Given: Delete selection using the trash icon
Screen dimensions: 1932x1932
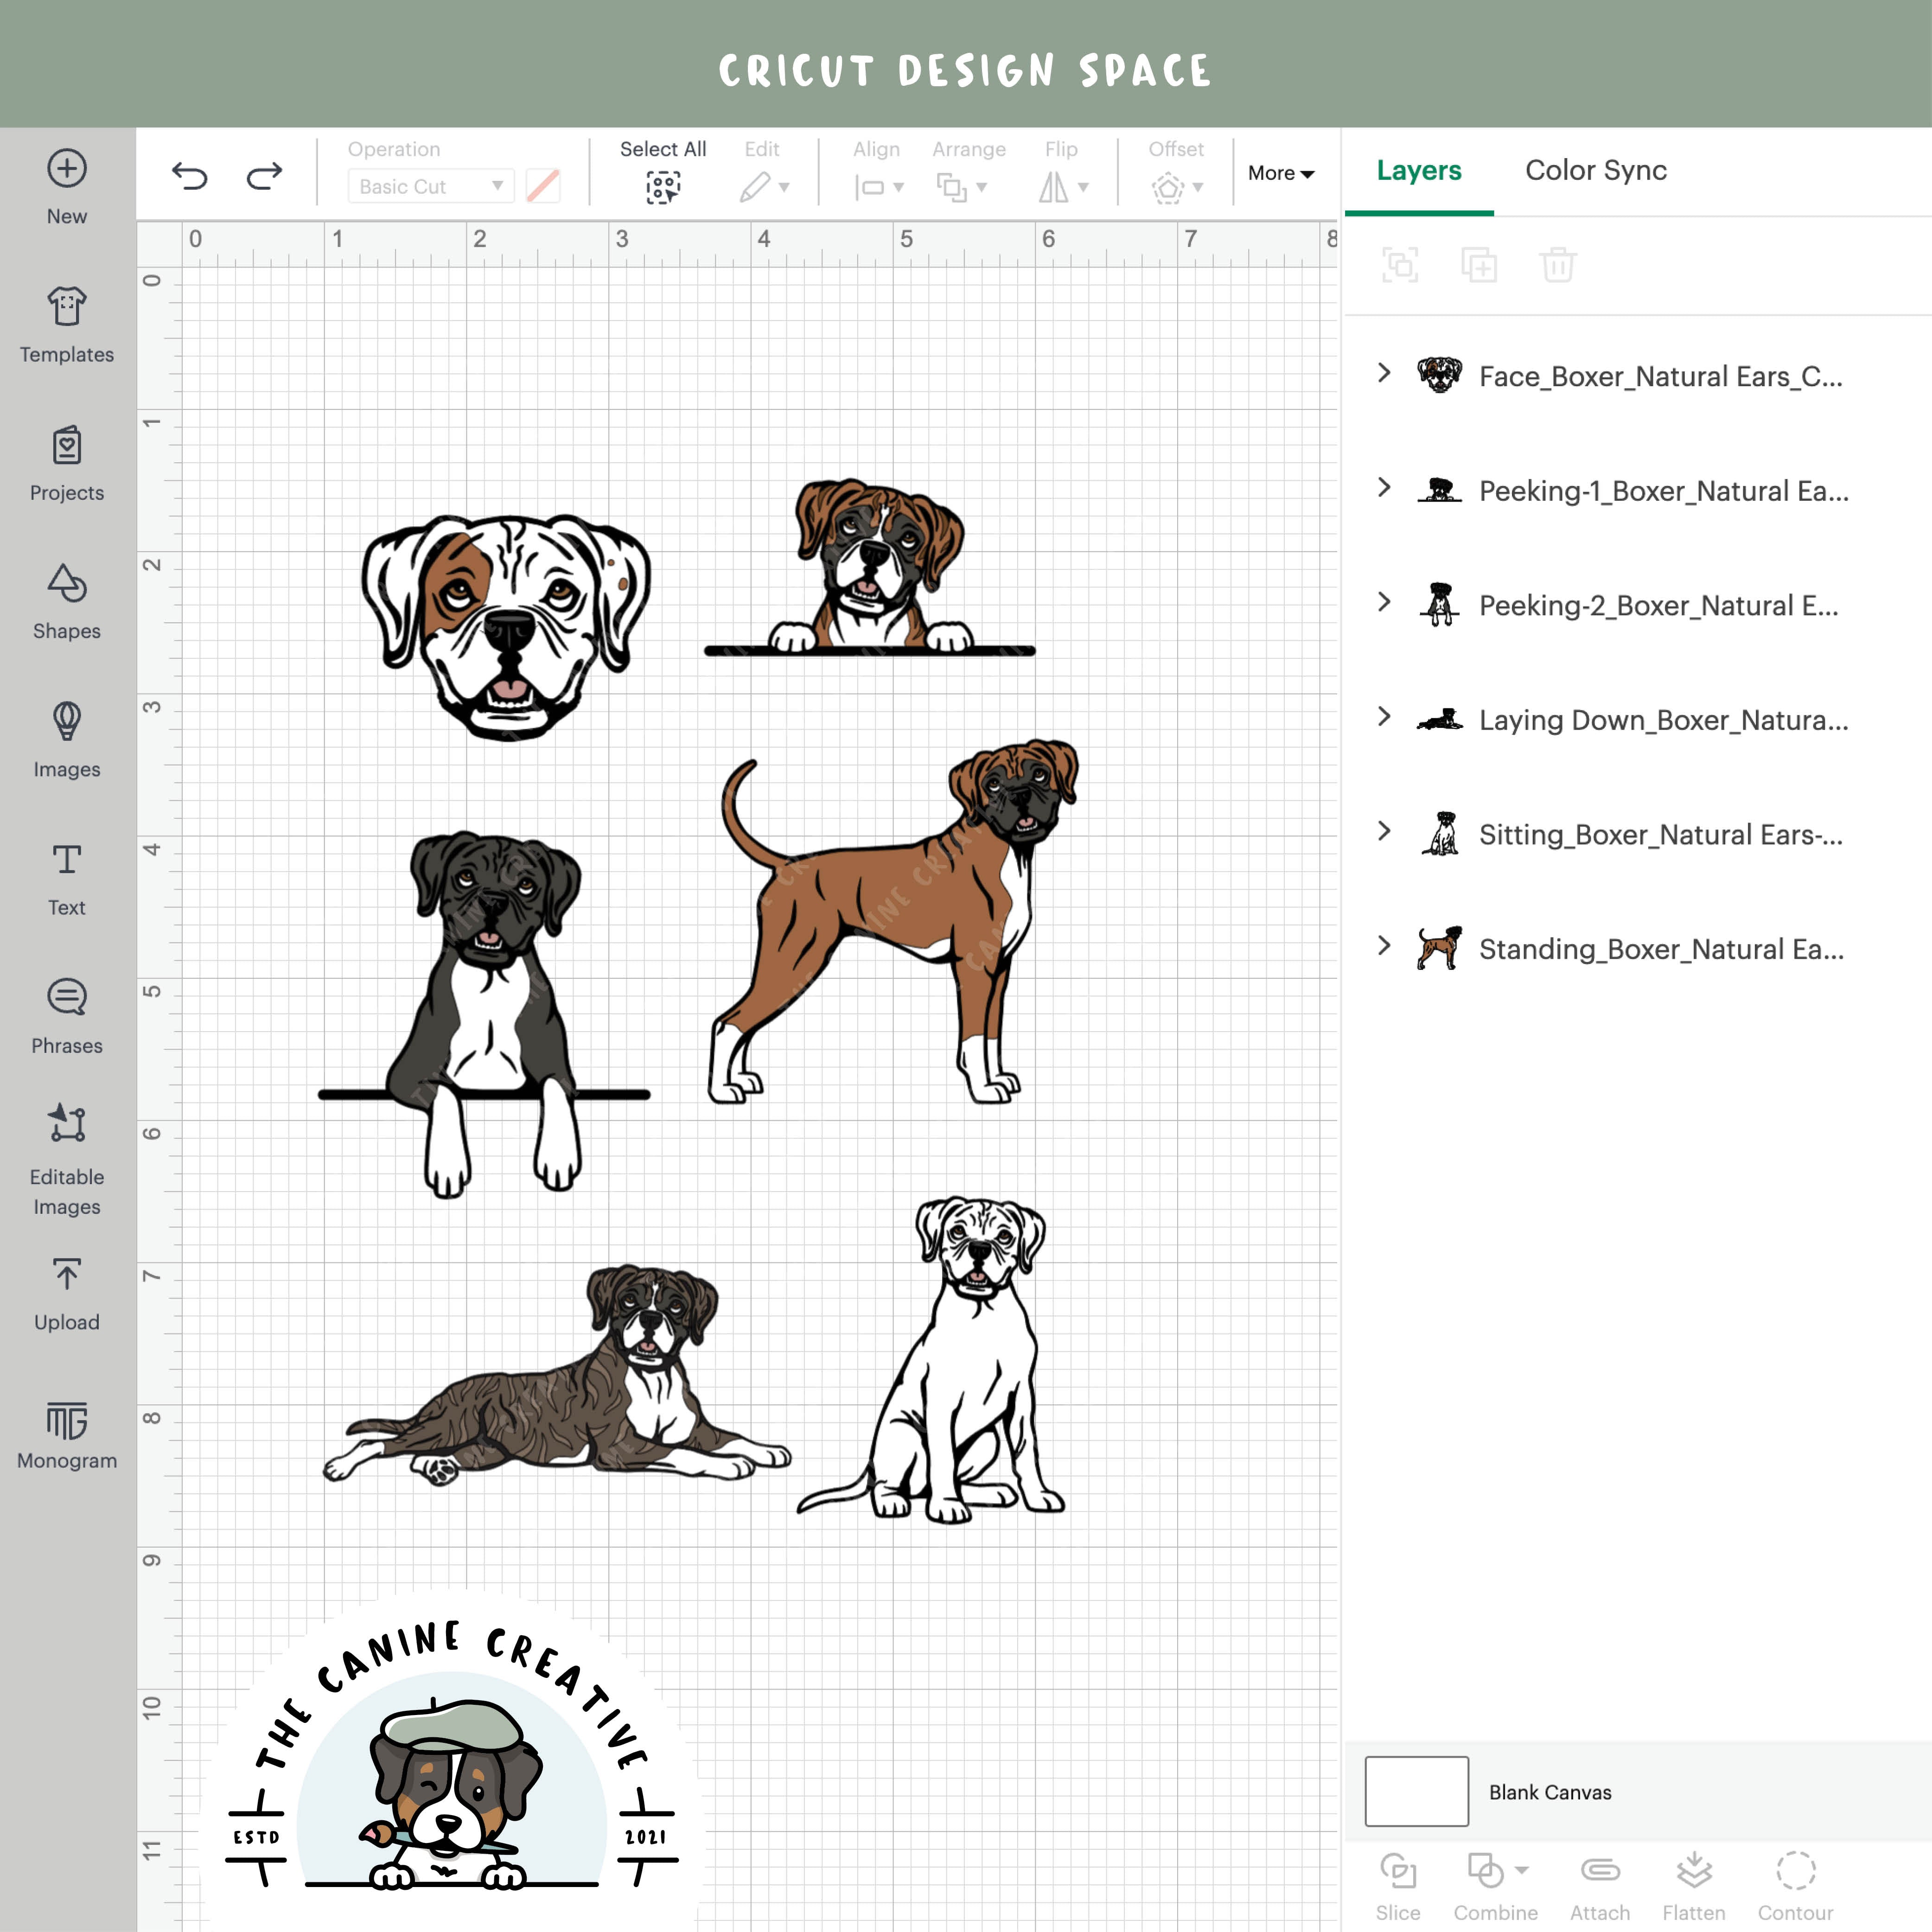Looking at the screenshot, I should [x=1557, y=265].
